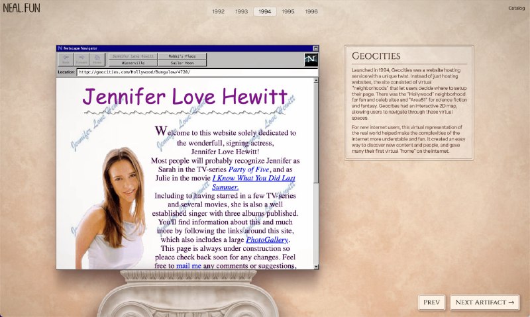The height and width of the screenshot is (317, 530).
Task: Click the photo of Jennifer Love Hewitt
Action: (x=110, y=208)
